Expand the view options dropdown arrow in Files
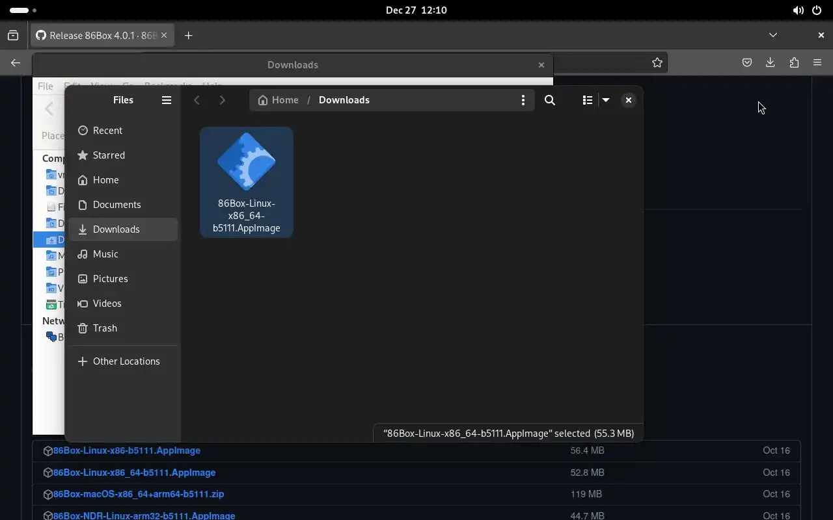 (x=606, y=100)
